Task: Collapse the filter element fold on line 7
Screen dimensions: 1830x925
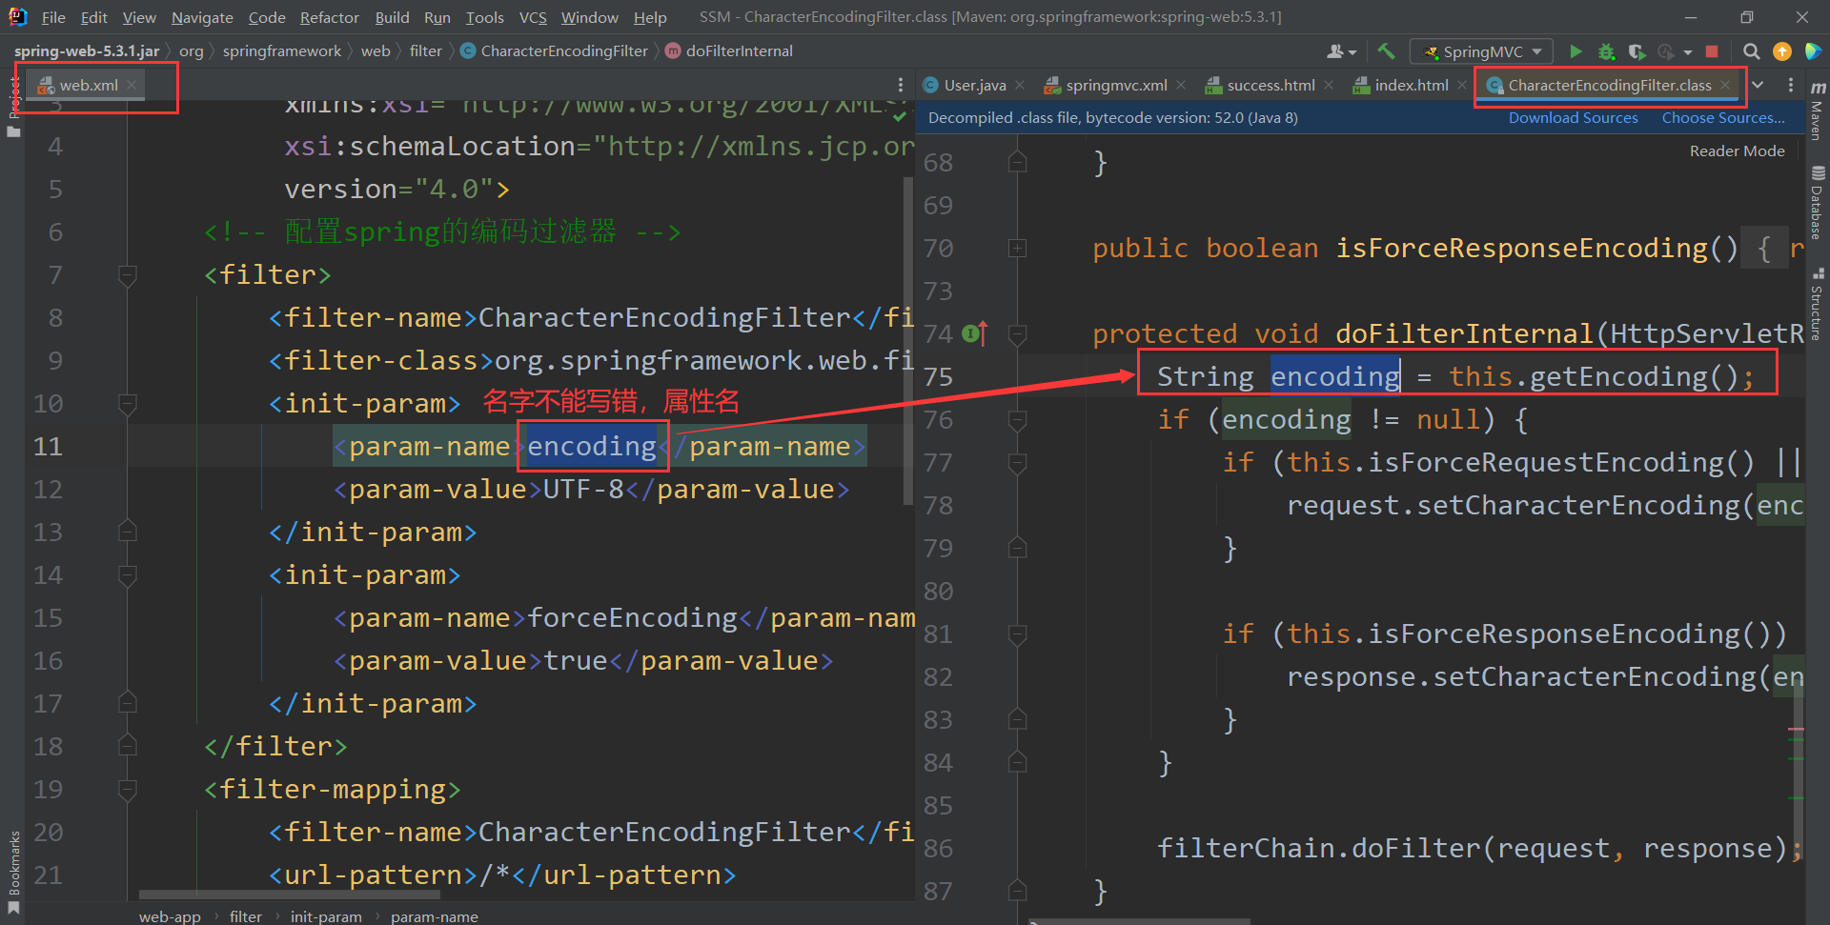Action: tap(127, 275)
